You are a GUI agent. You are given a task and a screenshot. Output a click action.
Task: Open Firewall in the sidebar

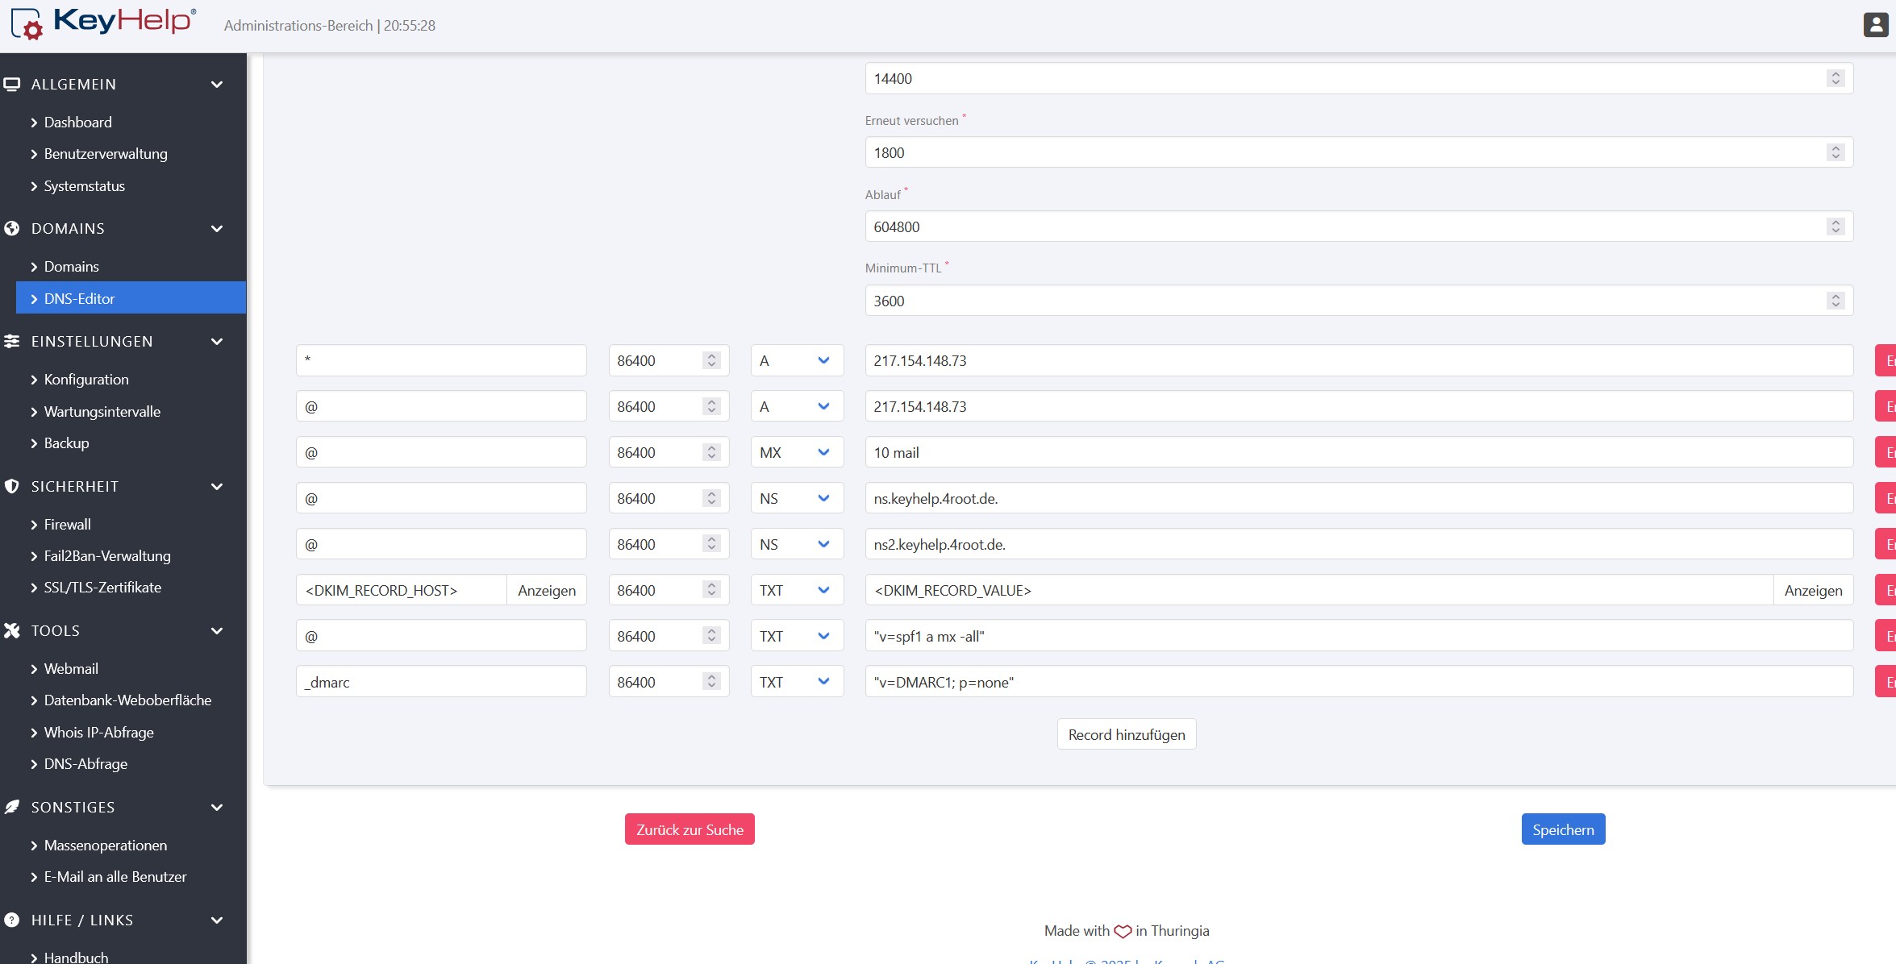point(67,524)
